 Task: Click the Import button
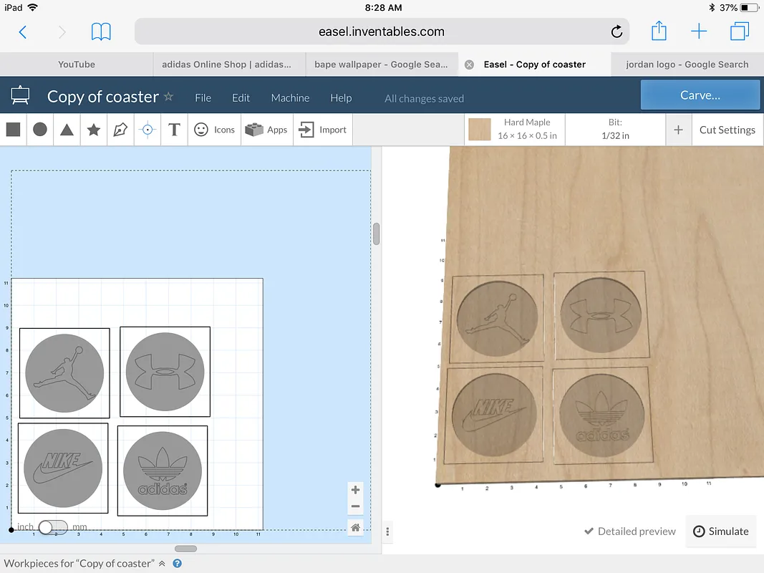(323, 130)
